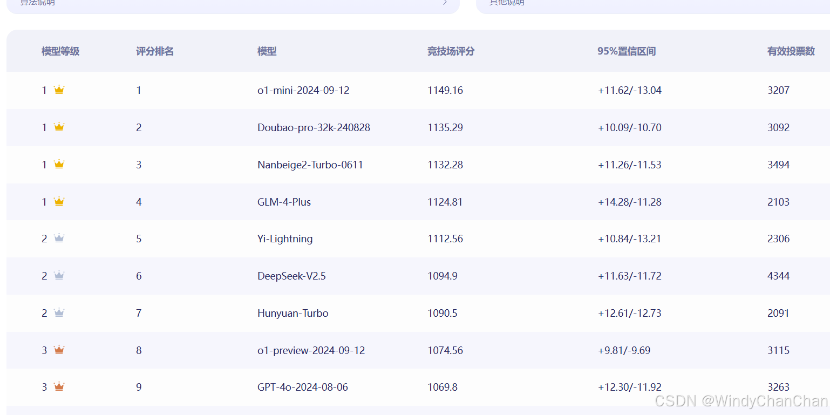Click the confidence interval +11.26/-11.53
This screenshot has width=830, height=415.
(x=630, y=165)
